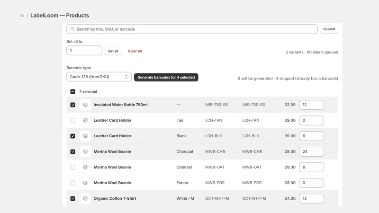This screenshot has width=379, height=213.
Task: Click the 'Black' variant cell
Action: [181, 136]
